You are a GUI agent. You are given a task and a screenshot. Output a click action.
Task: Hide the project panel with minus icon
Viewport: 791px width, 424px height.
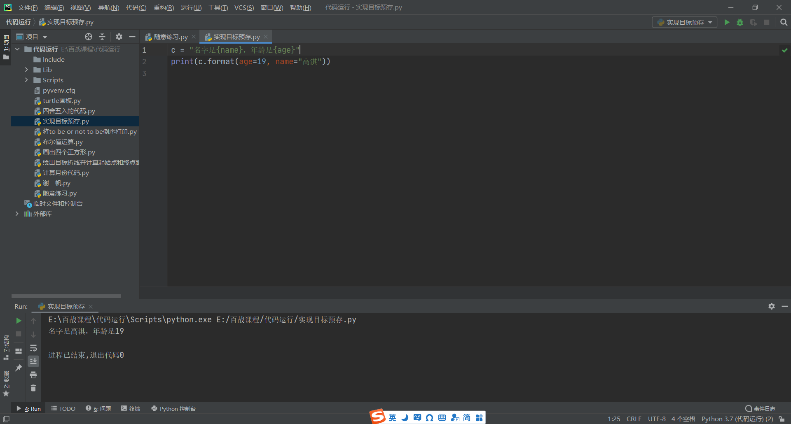(132, 37)
